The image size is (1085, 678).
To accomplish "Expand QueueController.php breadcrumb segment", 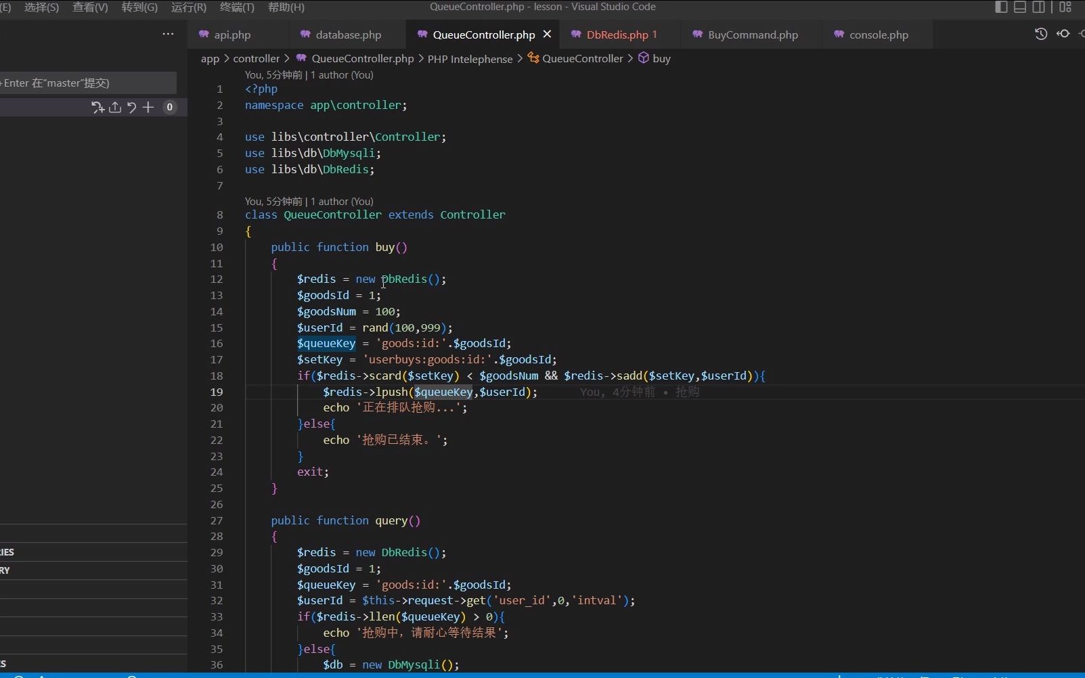I will [x=362, y=59].
